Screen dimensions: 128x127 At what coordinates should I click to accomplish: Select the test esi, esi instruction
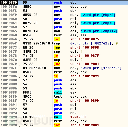click(x=70, y=35)
